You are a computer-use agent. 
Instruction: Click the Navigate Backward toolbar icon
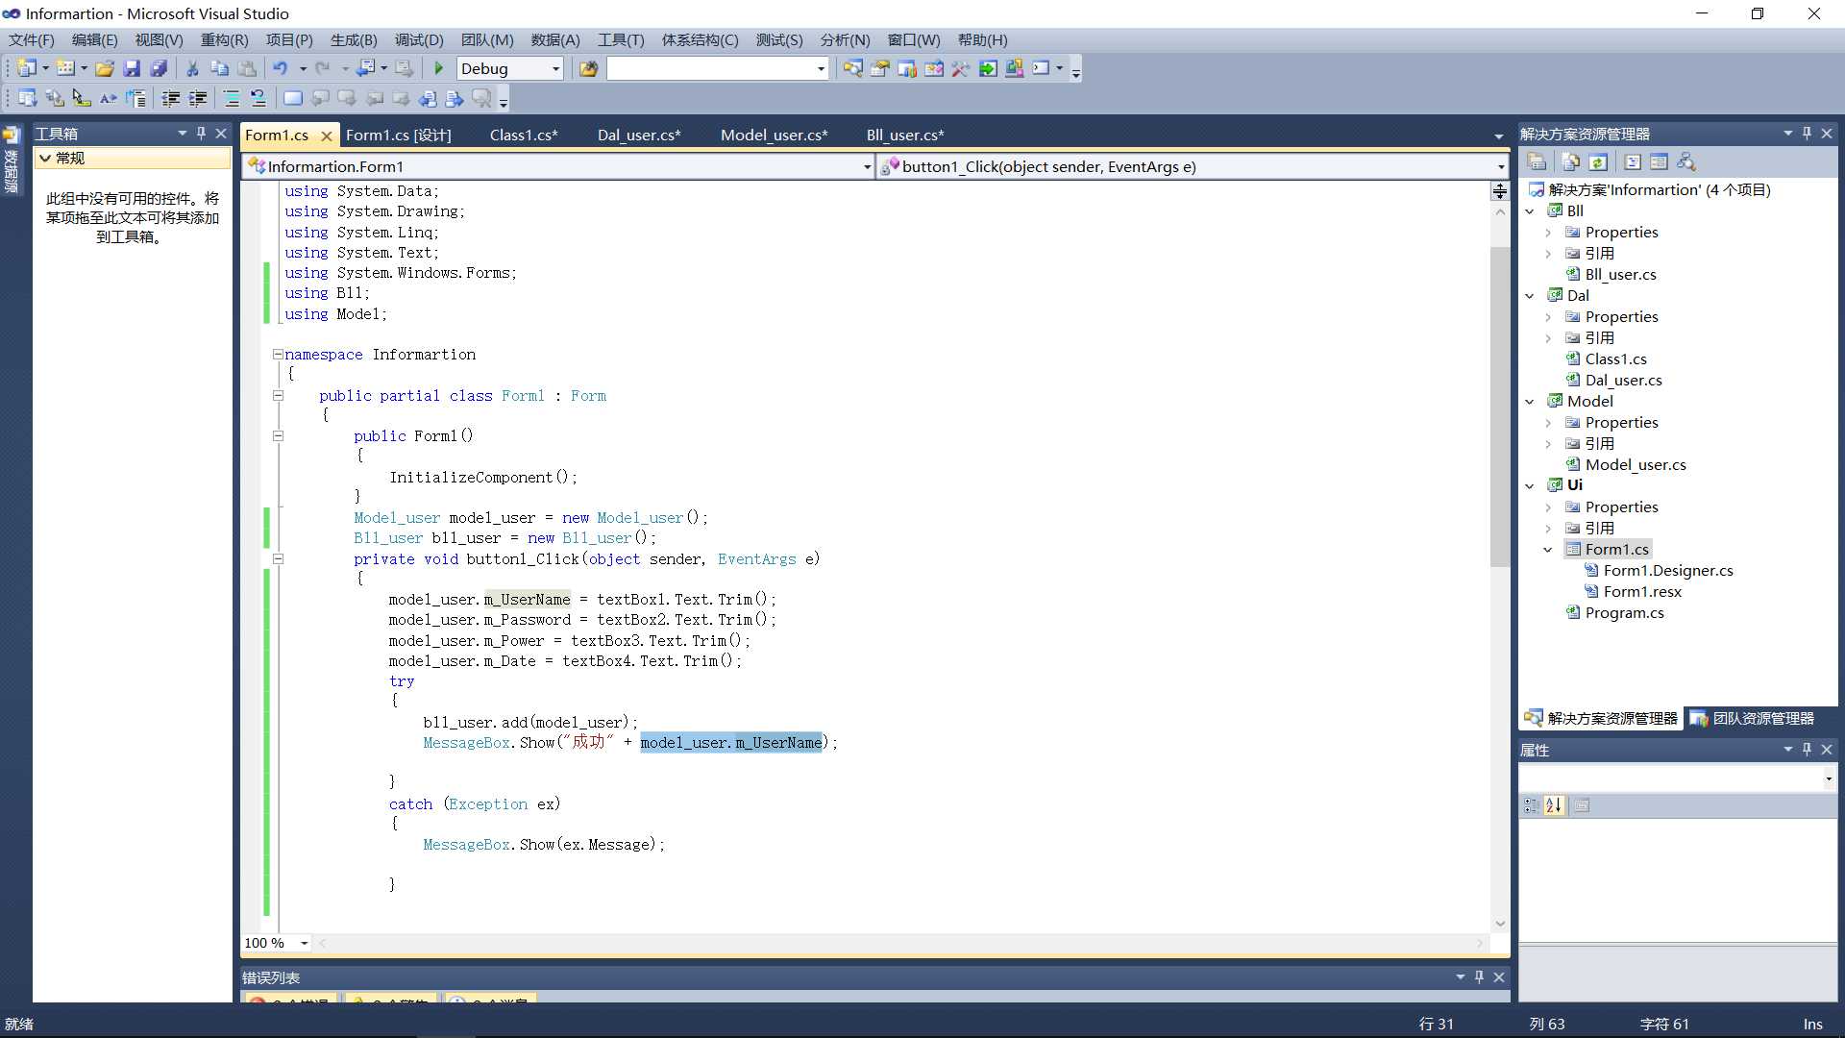367,68
